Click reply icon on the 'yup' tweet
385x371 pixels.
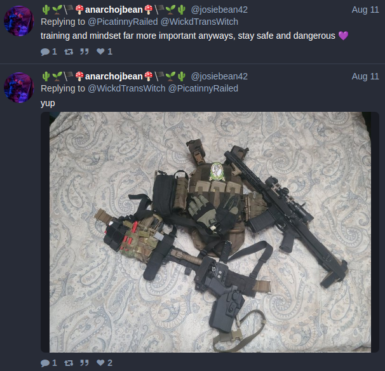[x=45, y=363]
